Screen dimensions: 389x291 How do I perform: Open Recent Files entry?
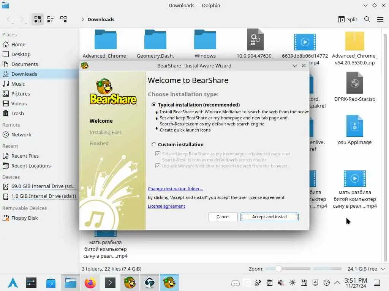(x=40, y=156)
